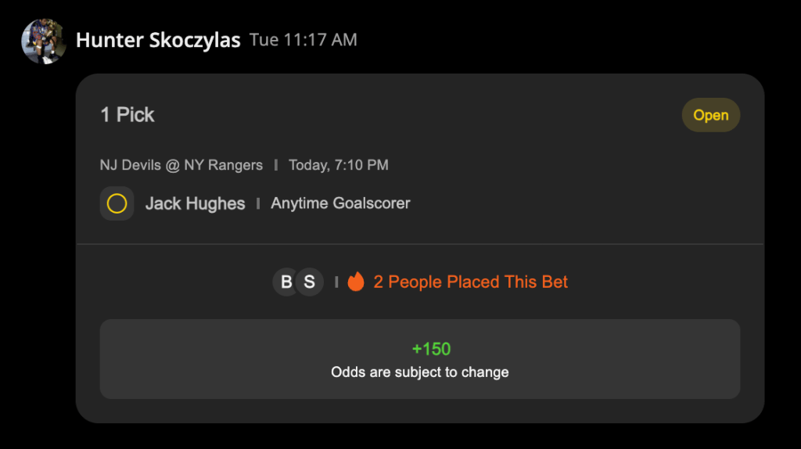Screen dimensions: 801x449
Task: Click the separator between matchup and game time
Action: pyautogui.click(x=275, y=165)
